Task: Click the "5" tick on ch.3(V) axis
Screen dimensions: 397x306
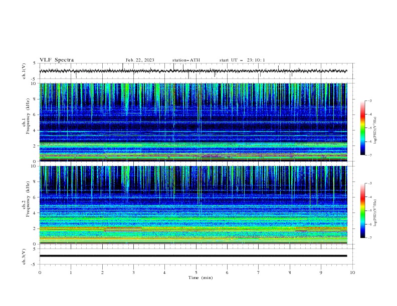Action: (x=34, y=248)
